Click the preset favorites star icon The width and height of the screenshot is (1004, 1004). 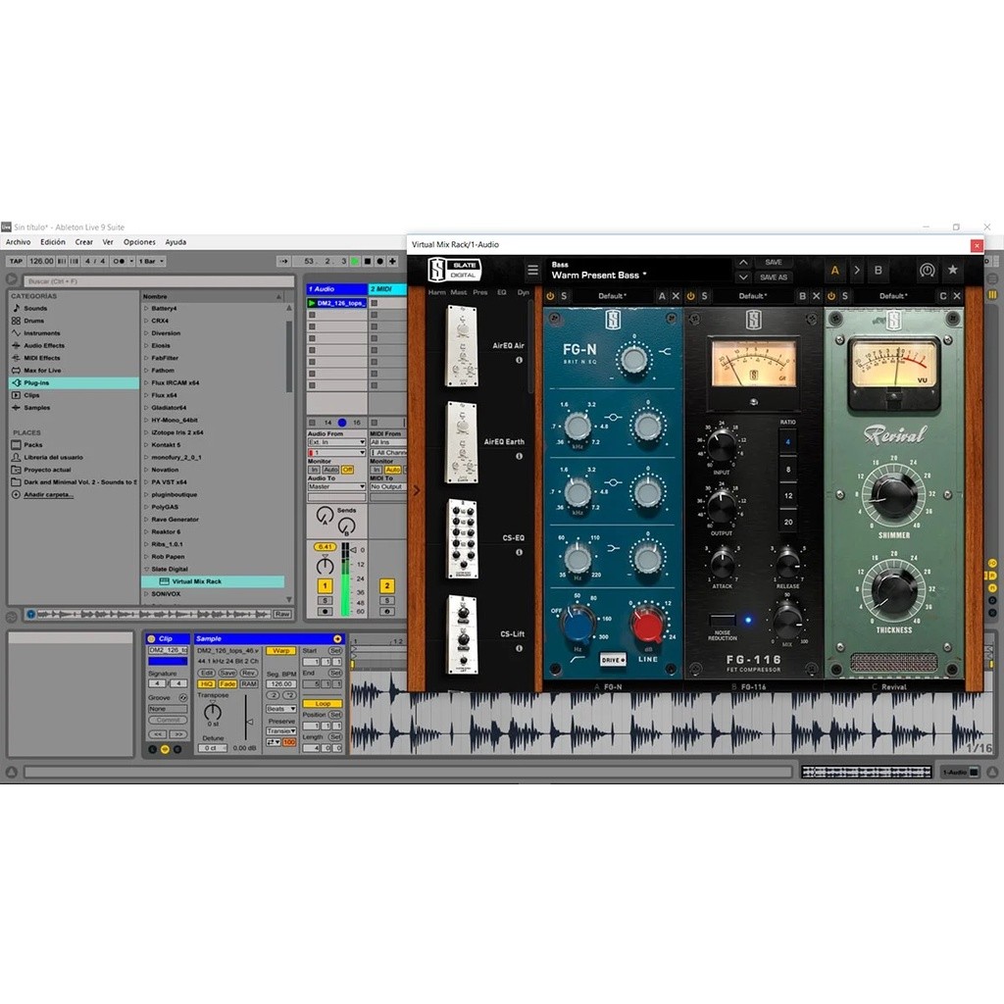[x=953, y=270]
